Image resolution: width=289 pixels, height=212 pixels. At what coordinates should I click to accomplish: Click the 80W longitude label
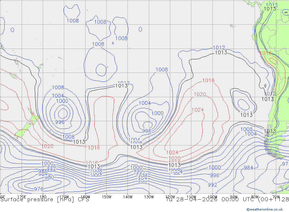(255, 197)
